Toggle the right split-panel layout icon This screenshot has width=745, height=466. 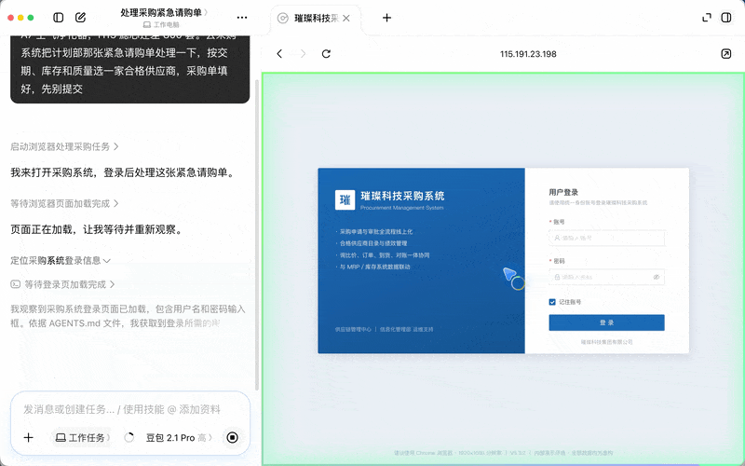pyautogui.click(x=726, y=18)
